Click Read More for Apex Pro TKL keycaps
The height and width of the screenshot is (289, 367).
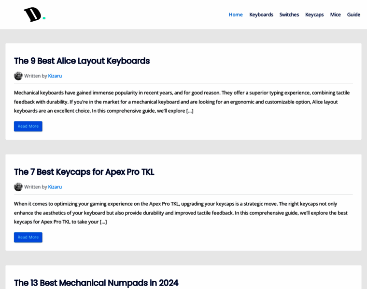28,237
